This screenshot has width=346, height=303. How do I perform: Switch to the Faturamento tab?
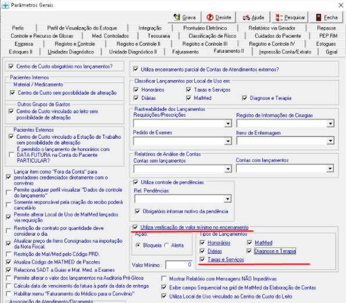point(186,52)
